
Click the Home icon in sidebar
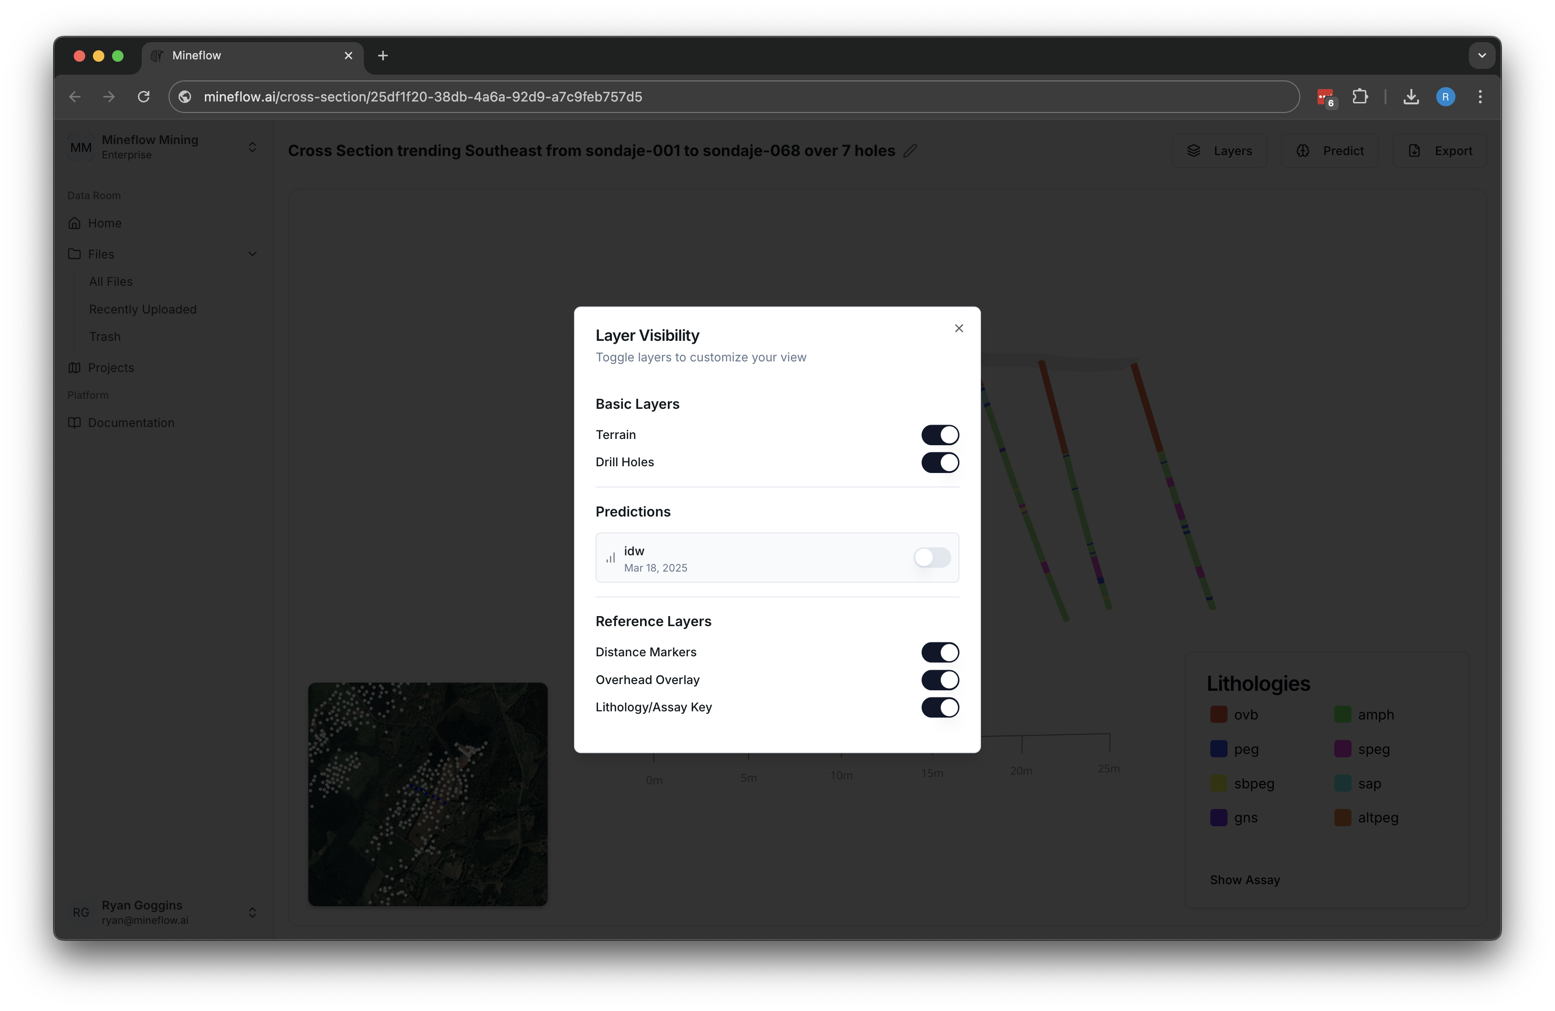[x=75, y=223]
